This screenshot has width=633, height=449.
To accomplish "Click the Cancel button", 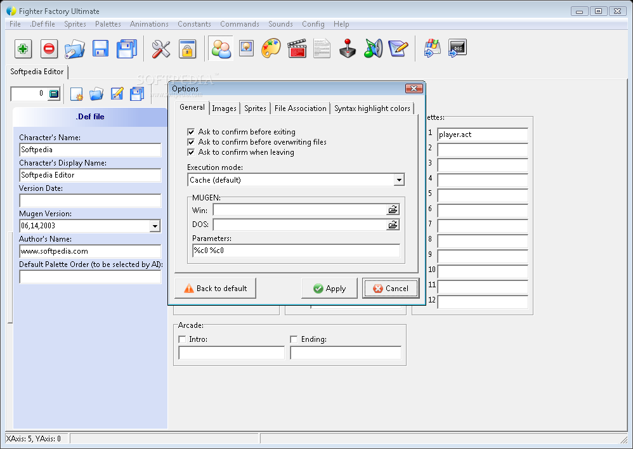I will 390,289.
